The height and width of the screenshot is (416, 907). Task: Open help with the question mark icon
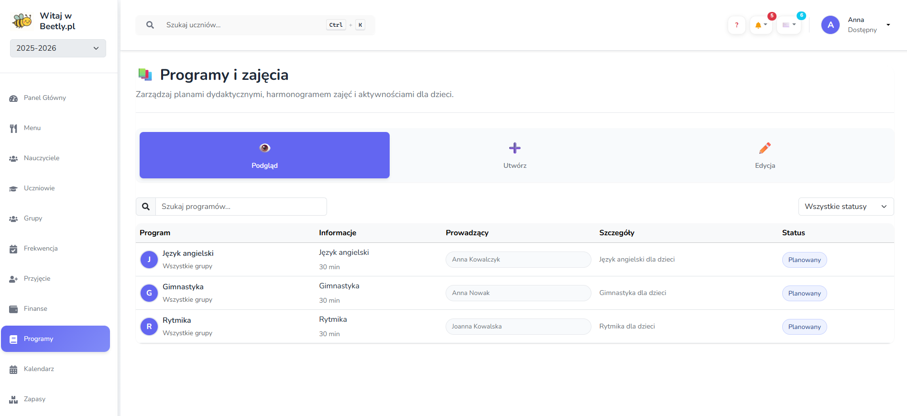(x=737, y=25)
